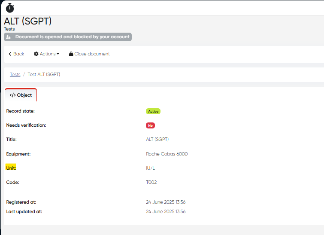Click the code brackets icon on Object tab
The height and width of the screenshot is (235, 324).
click(x=12, y=95)
